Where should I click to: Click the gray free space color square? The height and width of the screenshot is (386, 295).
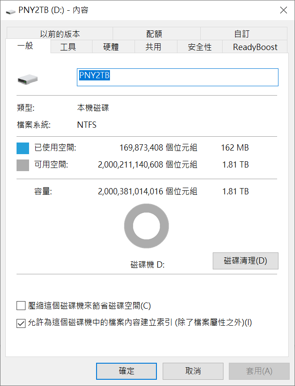(x=23, y=165)
